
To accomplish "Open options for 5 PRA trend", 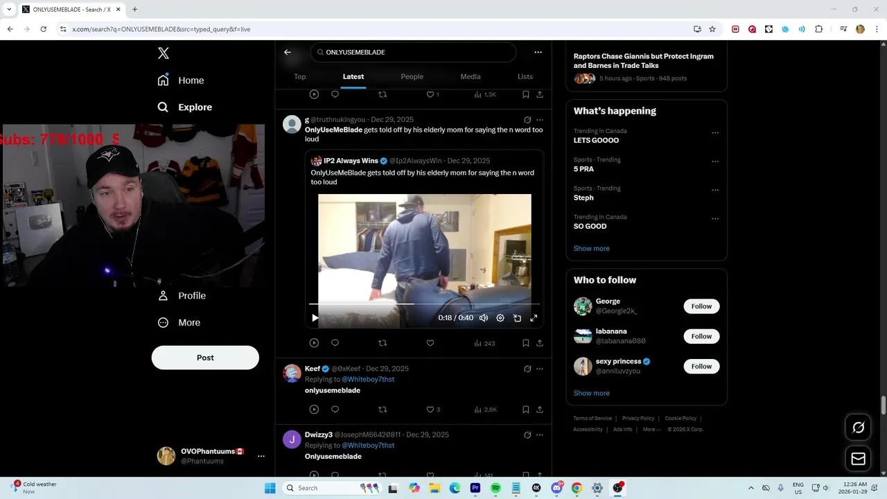I will pos(715,161).
